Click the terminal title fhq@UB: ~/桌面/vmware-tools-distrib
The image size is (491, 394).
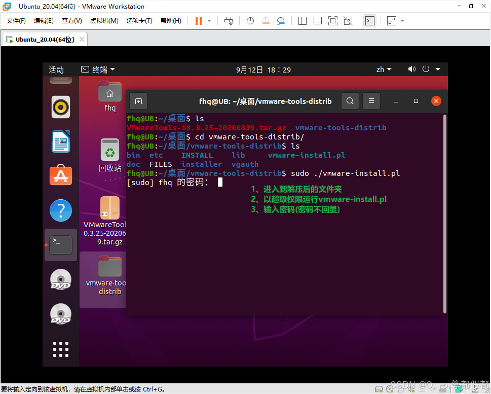pos(265,101)
